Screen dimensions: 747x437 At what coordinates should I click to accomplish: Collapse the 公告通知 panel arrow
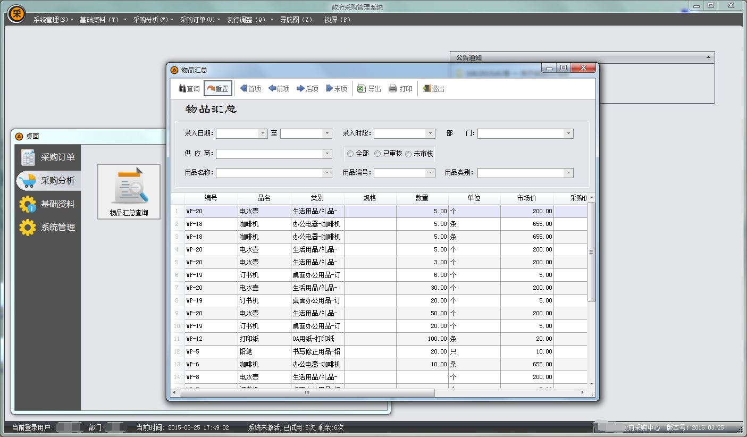tap(708, 57)
